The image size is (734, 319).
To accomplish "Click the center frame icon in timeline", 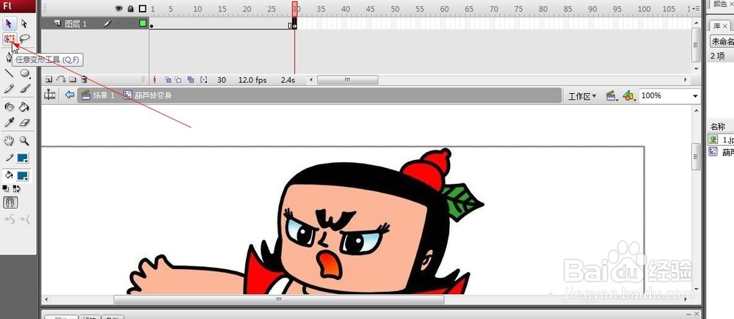I will point(155,80).
